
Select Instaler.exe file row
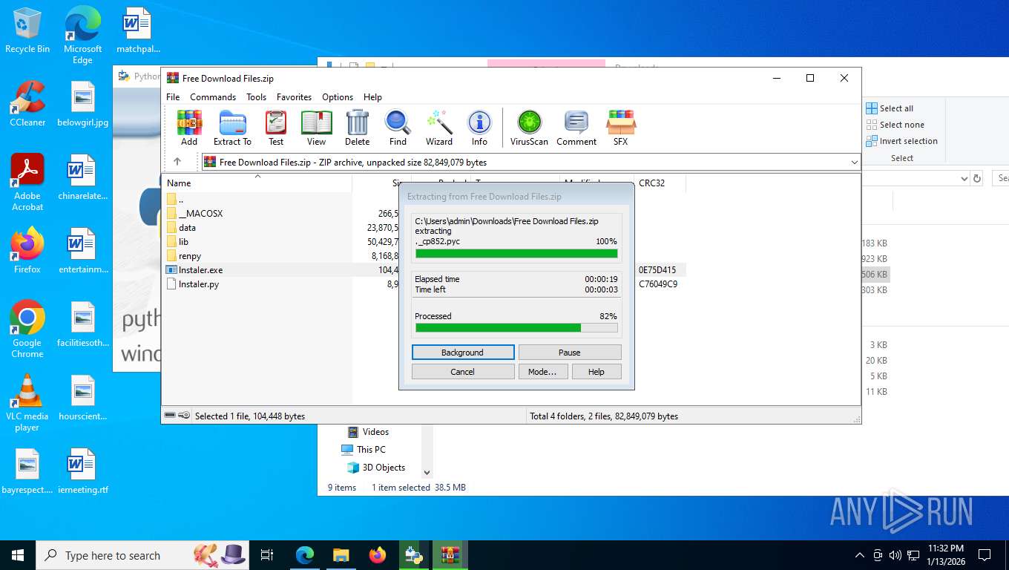pos(423,270)
